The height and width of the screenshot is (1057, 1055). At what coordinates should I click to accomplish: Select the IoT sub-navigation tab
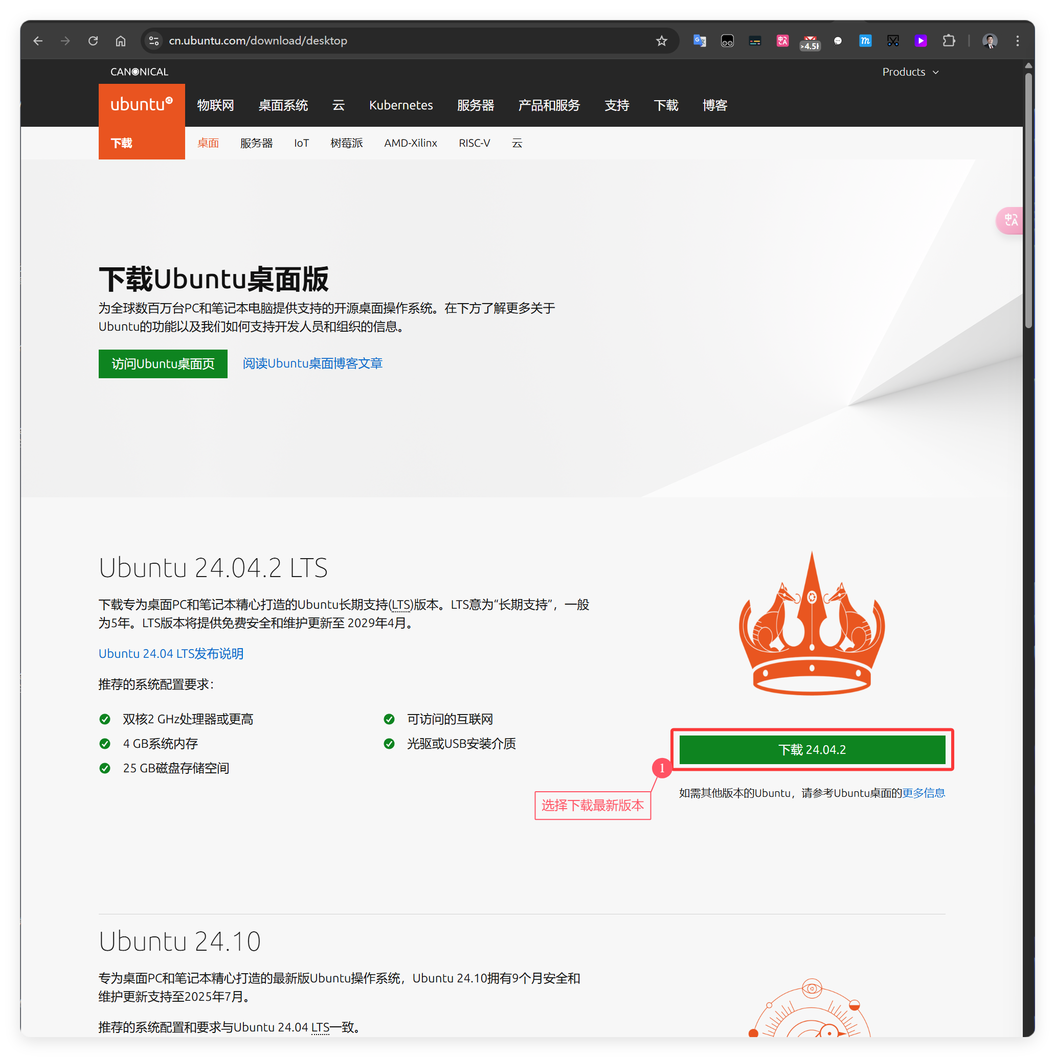[301, 143]
